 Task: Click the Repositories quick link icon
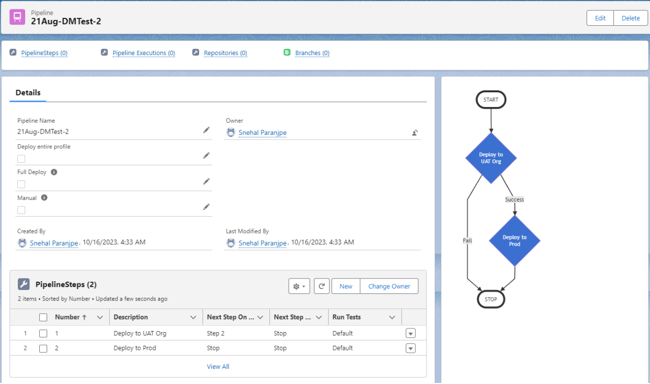point(196,52)
